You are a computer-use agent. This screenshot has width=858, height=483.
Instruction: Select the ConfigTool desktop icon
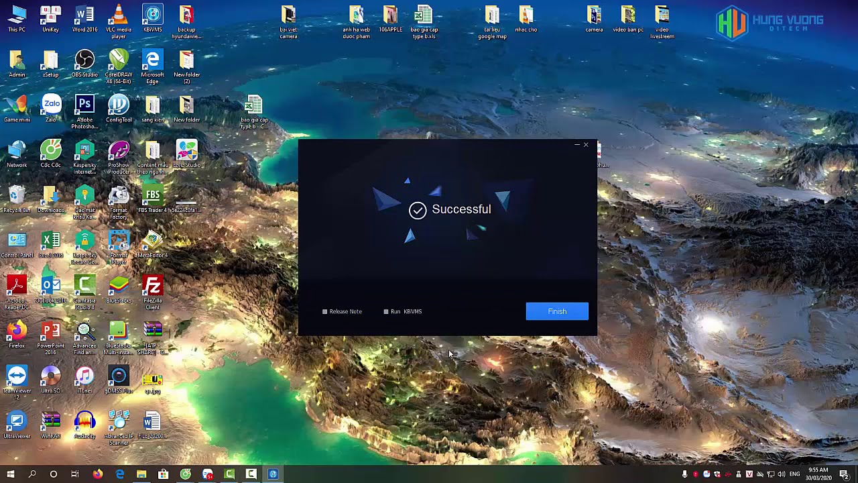coord(119,109)
